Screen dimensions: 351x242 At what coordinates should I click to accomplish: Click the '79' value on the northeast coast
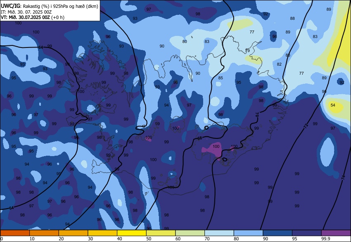[x=247, y=51]
